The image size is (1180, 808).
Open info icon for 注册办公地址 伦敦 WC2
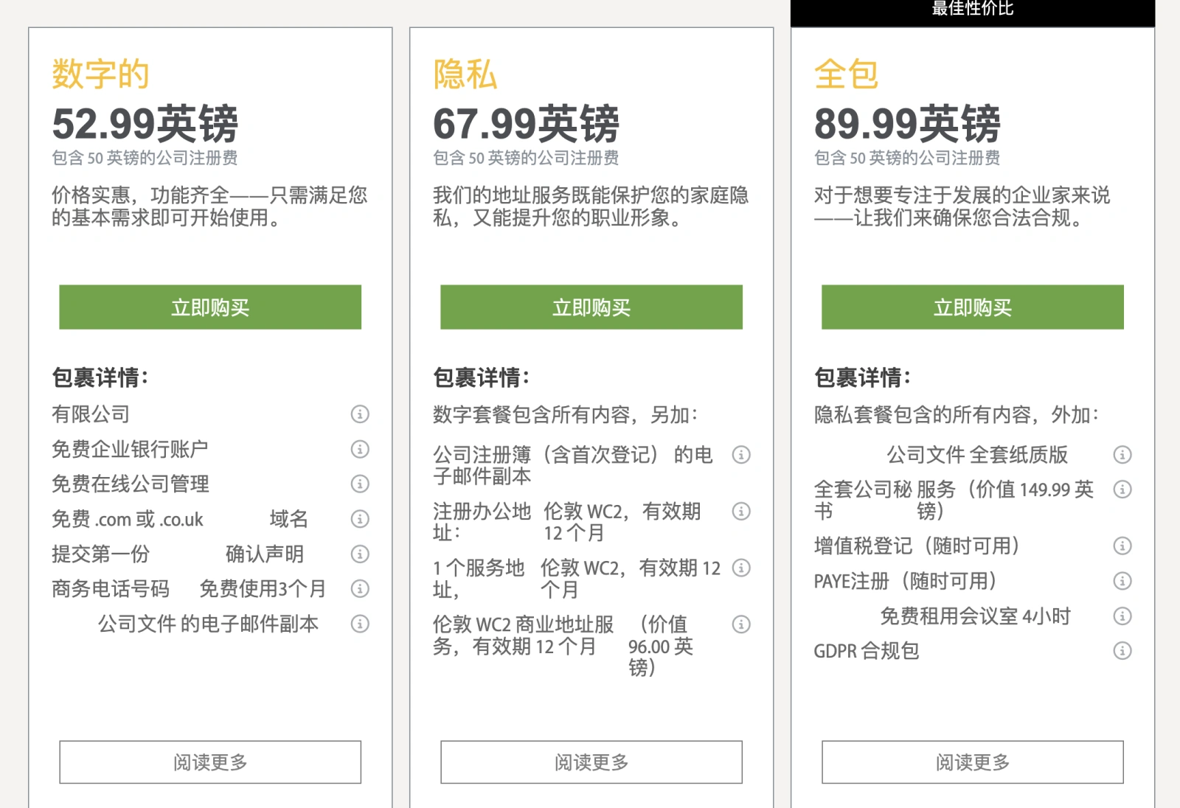click(x=741, y=511)
